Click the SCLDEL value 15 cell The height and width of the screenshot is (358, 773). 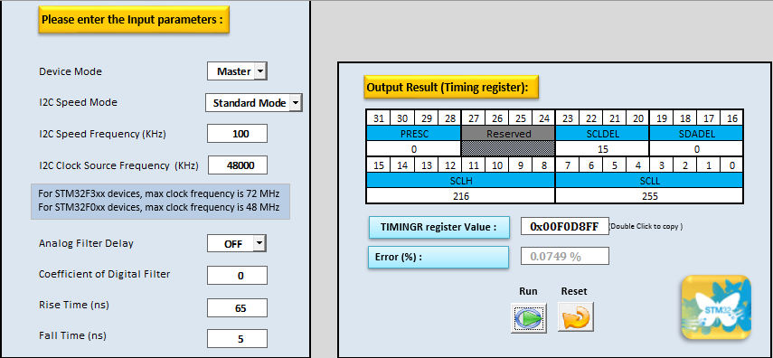click(602, 149)
